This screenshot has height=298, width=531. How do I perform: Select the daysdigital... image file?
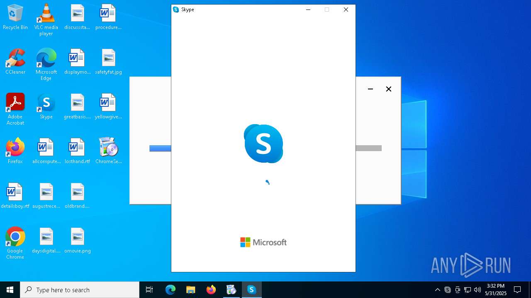click(46, 241)
